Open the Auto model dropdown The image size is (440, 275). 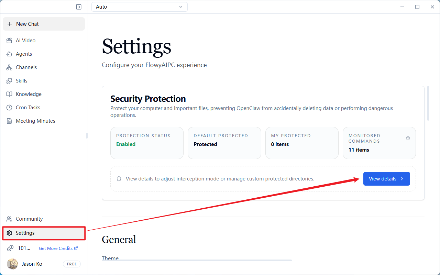[140, 7]
